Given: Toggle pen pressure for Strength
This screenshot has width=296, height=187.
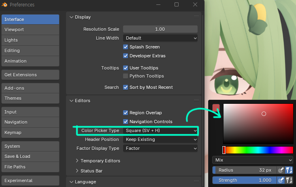Looking at the screenshot, I should click(281, 180).
